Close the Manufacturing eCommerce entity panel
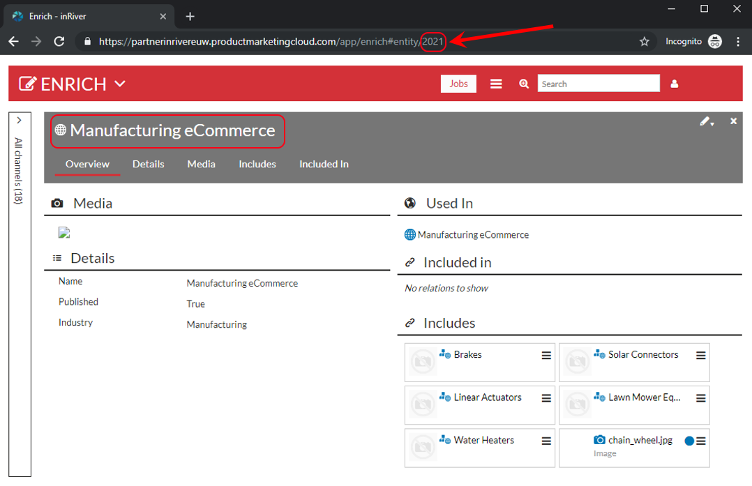 733,121
